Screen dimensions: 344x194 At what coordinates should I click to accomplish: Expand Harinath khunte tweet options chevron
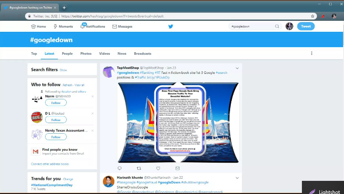pos(237,178)
